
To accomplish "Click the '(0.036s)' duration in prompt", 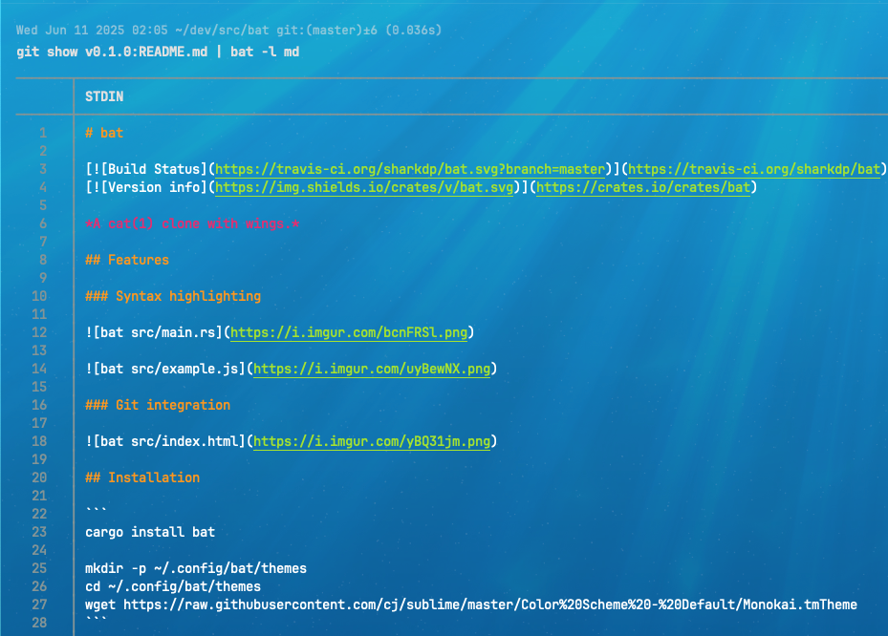I will pyautogui.click(x=414, y=30).
